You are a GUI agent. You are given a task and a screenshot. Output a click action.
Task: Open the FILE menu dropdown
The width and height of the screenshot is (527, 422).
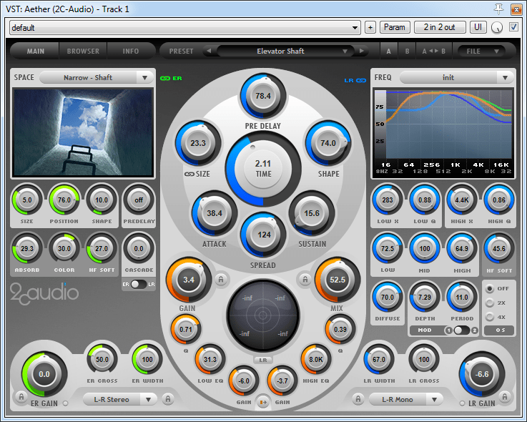[x=481, y=51]
